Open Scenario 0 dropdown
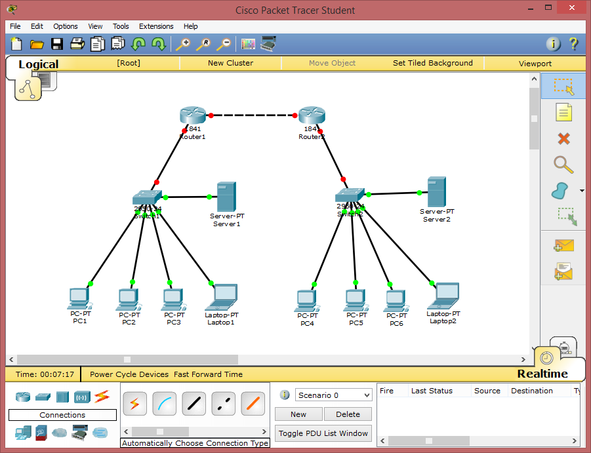The height and width of the screenshot is (453, 591). coord(334,395)
